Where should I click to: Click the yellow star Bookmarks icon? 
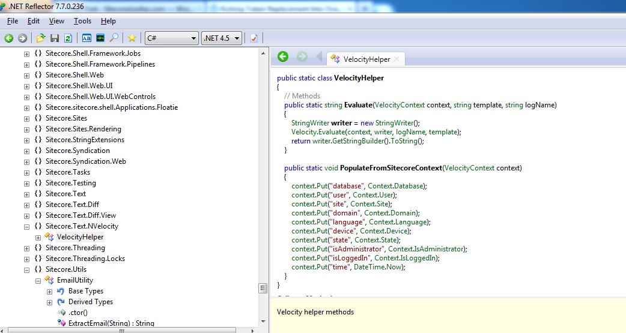click(132, 38)
